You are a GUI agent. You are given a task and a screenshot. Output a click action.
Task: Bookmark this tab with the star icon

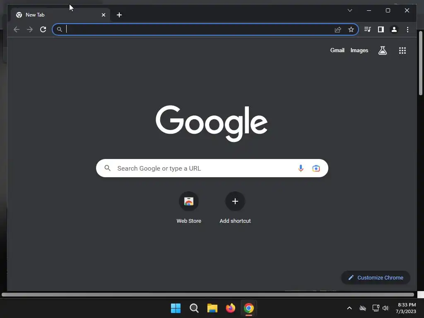click(x=351, y=29)
